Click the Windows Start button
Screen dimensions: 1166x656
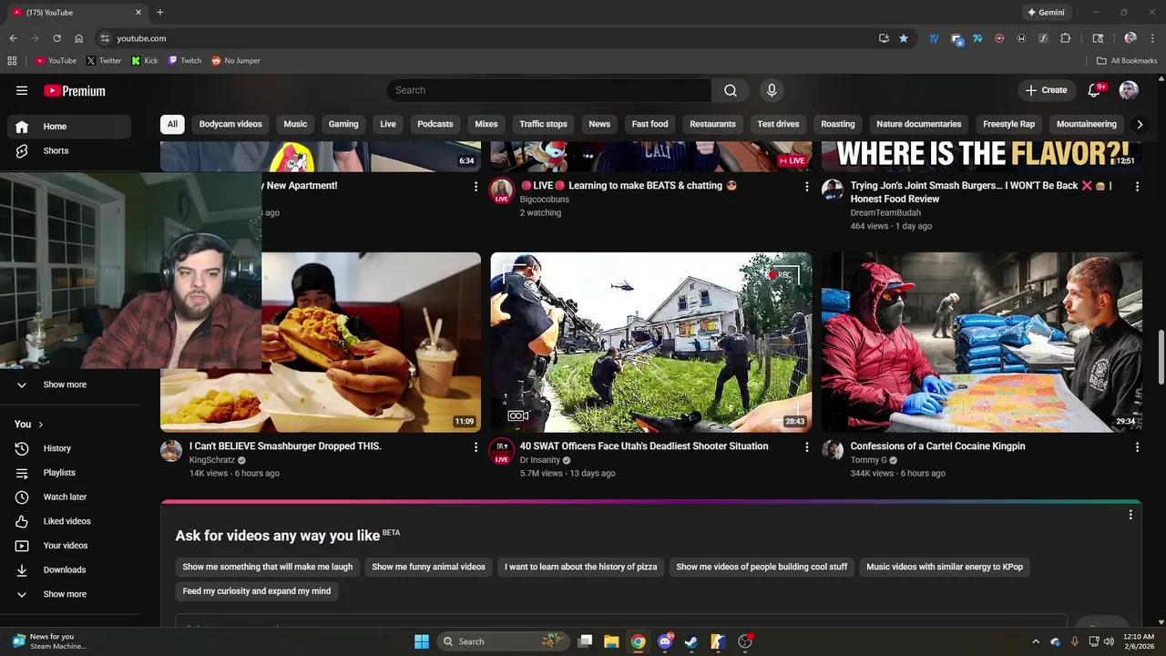(x=422, y=641)
